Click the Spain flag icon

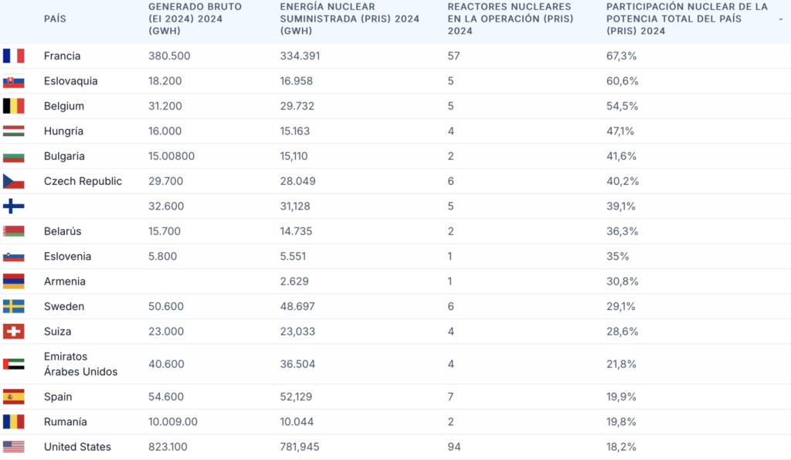click(14, 397)
